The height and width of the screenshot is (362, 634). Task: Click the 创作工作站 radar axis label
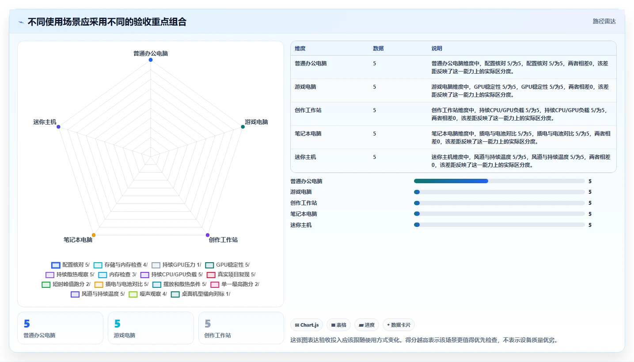223,240
